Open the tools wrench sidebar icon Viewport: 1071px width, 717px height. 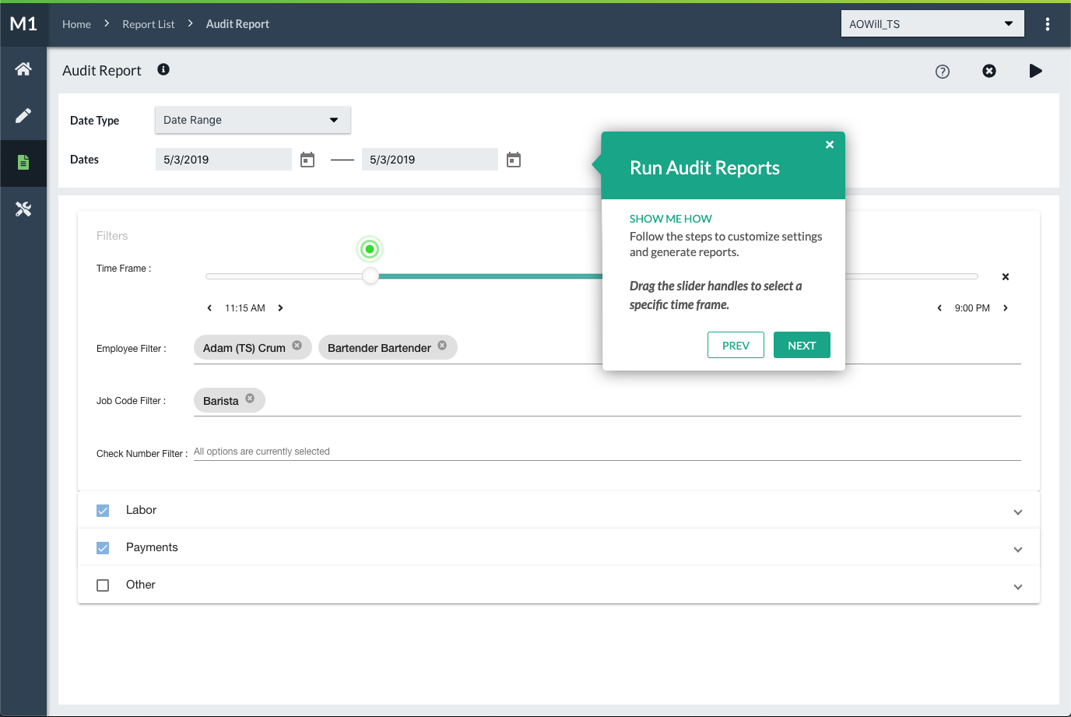(23, 209)
